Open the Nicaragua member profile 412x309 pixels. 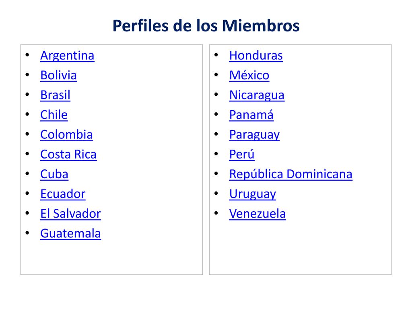pyautogui.click(x=257, y=95)
